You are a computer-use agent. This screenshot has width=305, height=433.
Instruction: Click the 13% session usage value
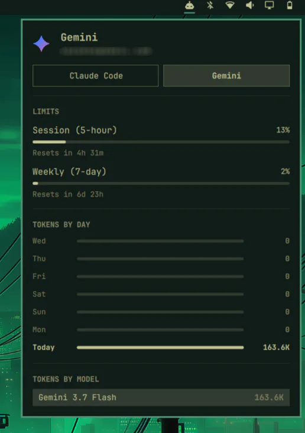coord(283,130)
